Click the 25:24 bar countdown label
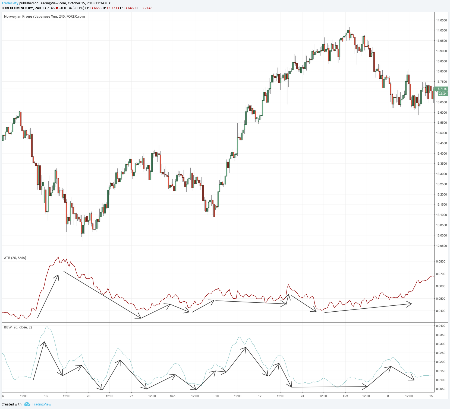This screenshot has height=409, width=450. point(443,94)
